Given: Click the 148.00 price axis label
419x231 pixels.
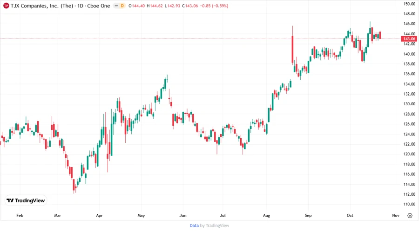Looking at the screenshot, I should [409, 14].
